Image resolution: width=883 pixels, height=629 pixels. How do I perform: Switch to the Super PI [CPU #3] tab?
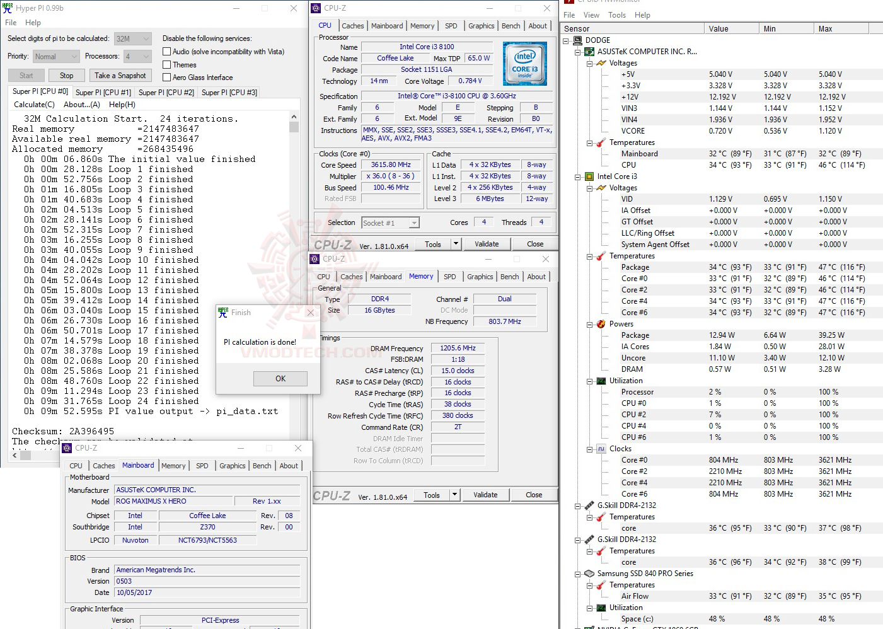pyautogui.click(x=229, y=92)
